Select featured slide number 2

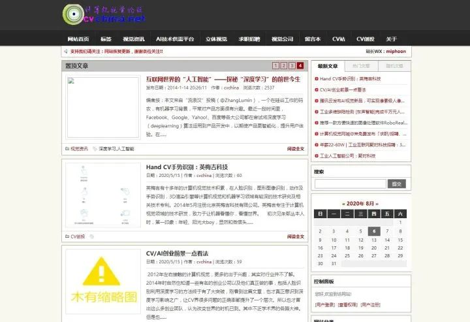[284, 66]
